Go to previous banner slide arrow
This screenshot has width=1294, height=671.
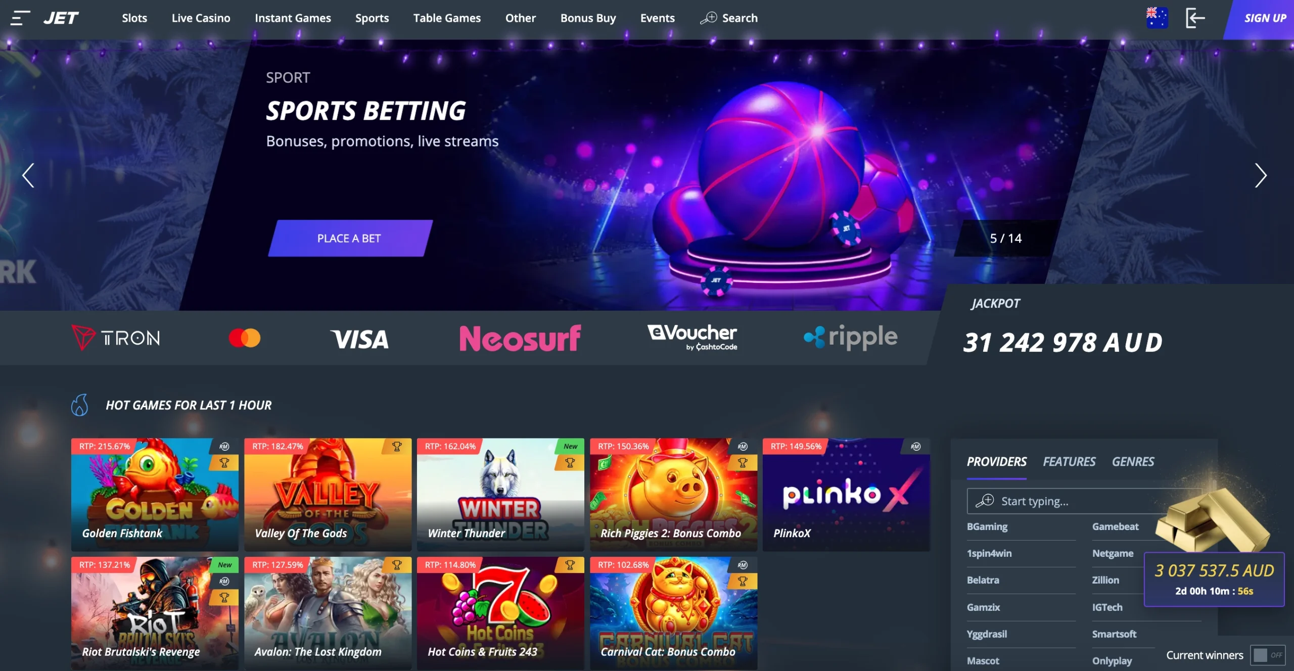point(28,175)
